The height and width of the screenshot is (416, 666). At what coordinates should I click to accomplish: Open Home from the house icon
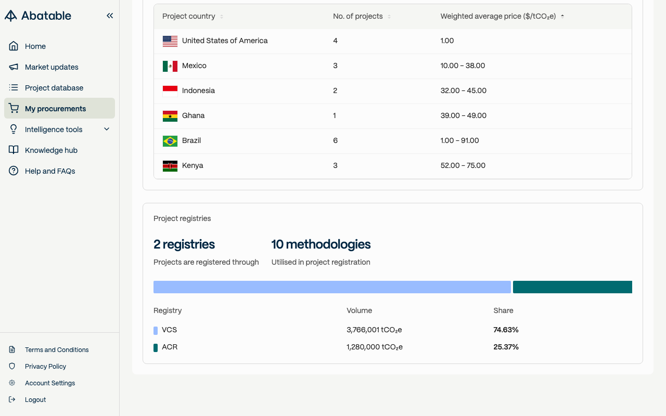(14, 46)
